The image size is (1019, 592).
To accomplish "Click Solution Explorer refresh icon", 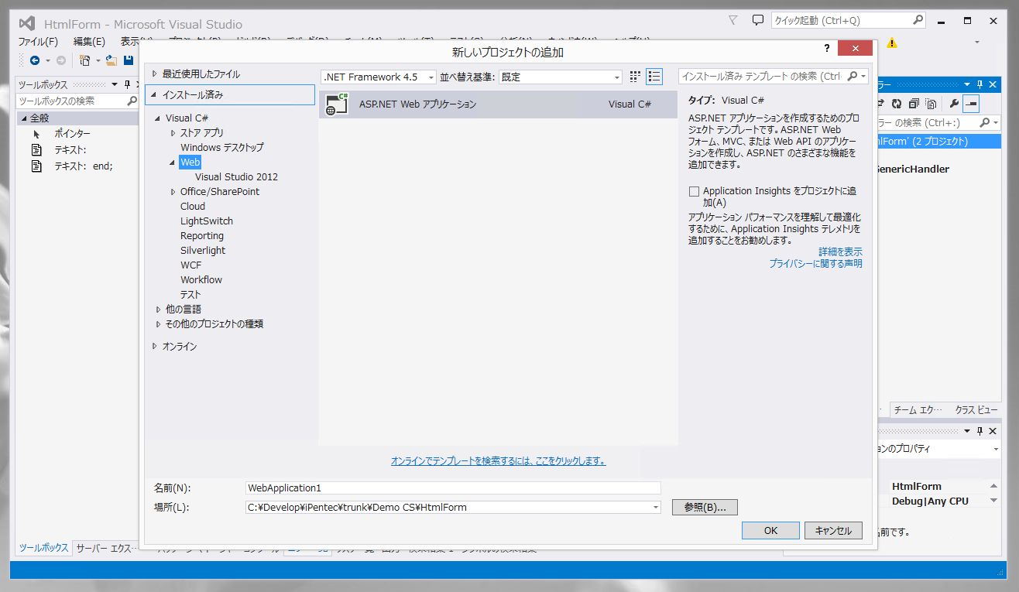I will tap(897, 103).
